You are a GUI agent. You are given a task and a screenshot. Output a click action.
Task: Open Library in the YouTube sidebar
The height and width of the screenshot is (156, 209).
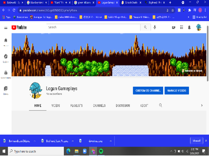click(x=6, y=91)
